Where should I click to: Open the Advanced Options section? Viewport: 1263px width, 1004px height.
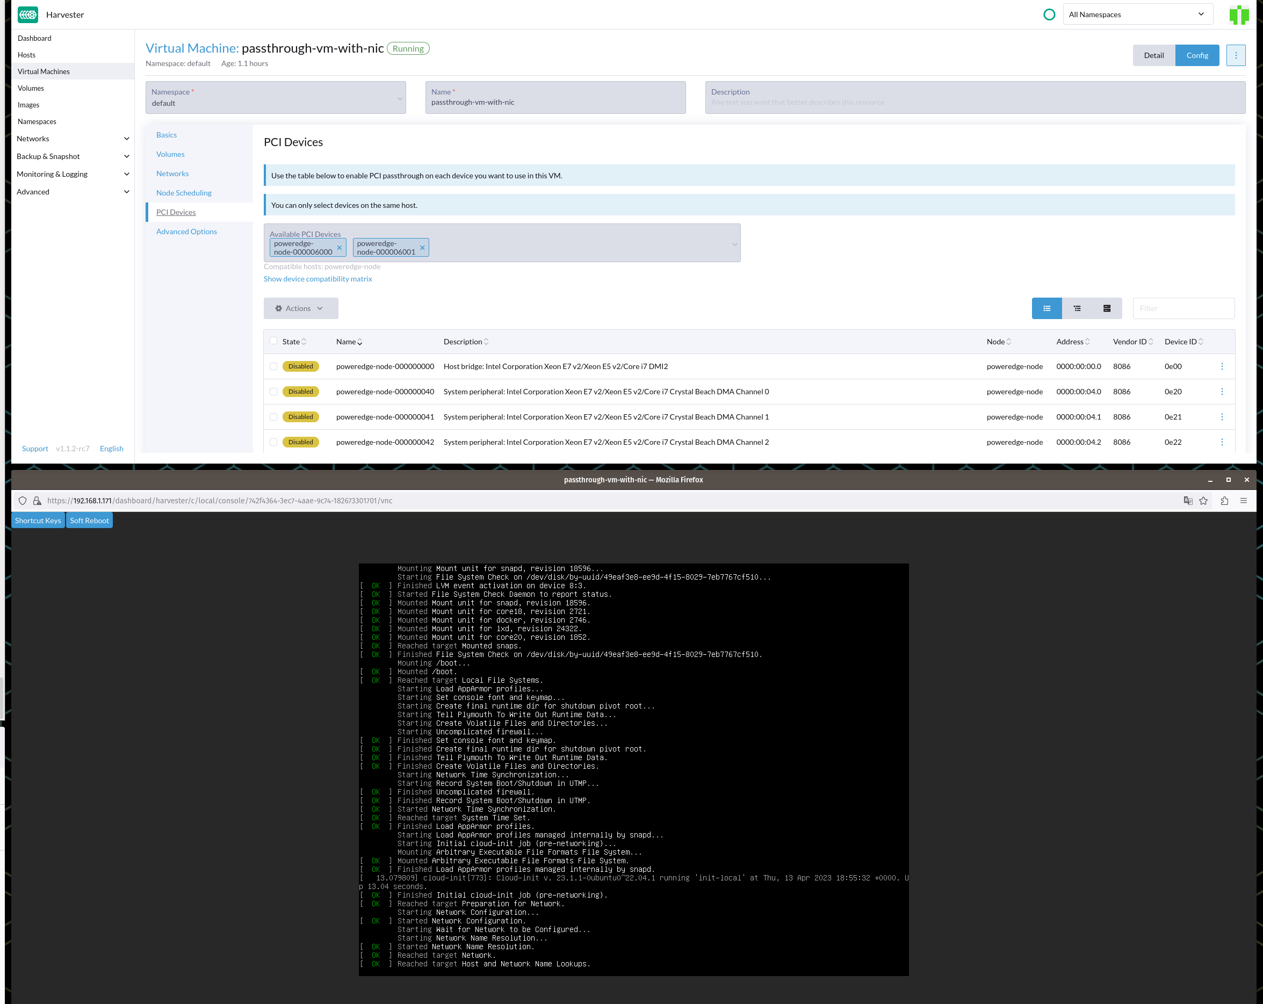(x=186, y=232)
